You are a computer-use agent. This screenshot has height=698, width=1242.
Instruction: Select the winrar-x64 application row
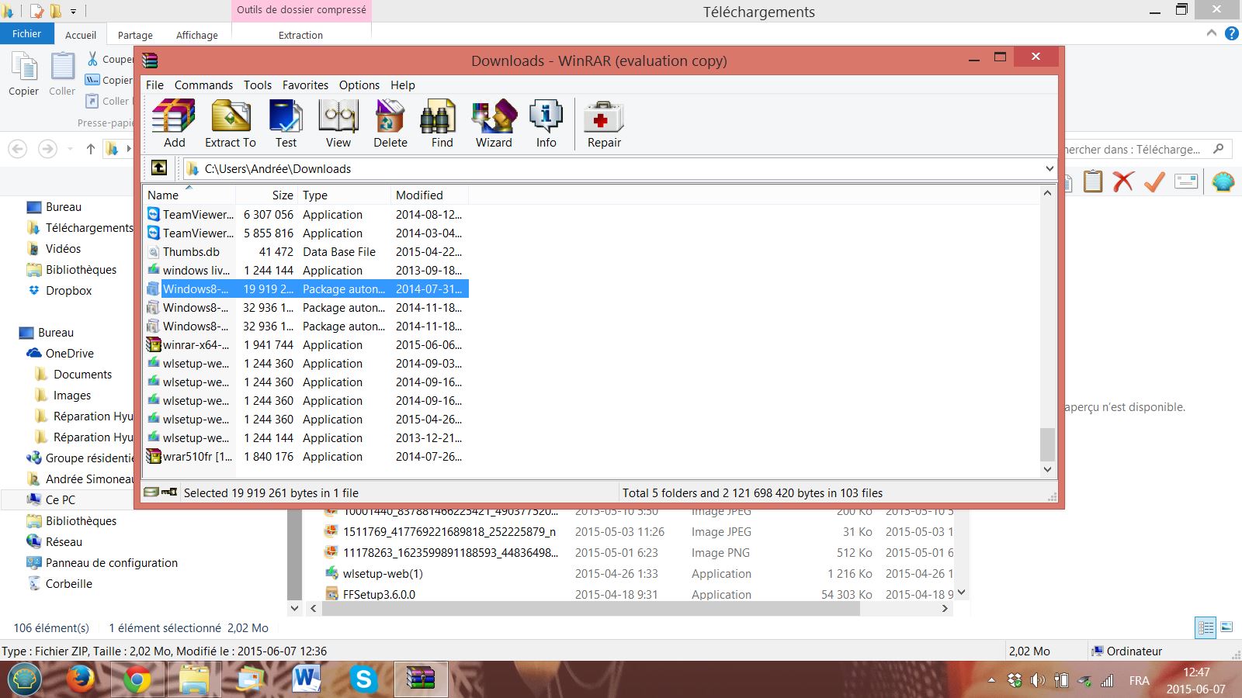(x=306, y=345)
